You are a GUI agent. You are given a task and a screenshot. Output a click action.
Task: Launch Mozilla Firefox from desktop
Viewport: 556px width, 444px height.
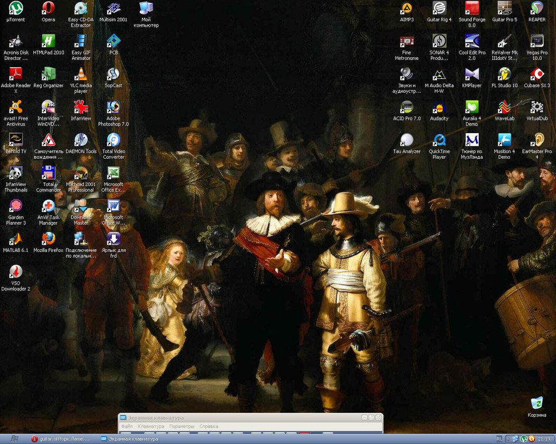point(48,242)
